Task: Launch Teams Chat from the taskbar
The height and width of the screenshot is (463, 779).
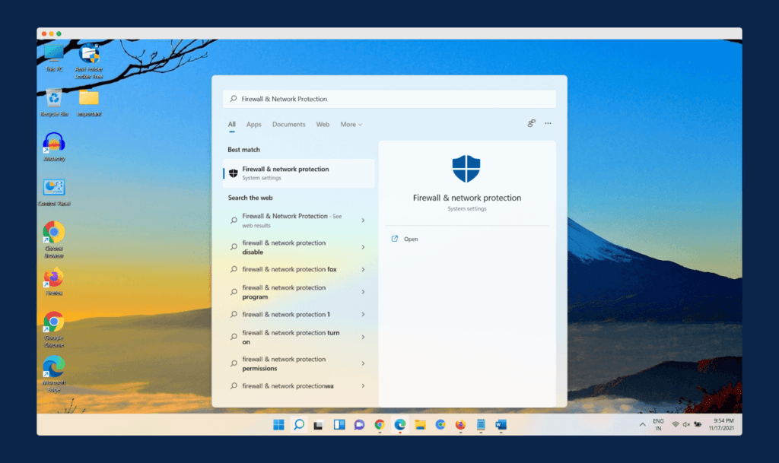Action: pyautogui.click(x=360, y=424)
